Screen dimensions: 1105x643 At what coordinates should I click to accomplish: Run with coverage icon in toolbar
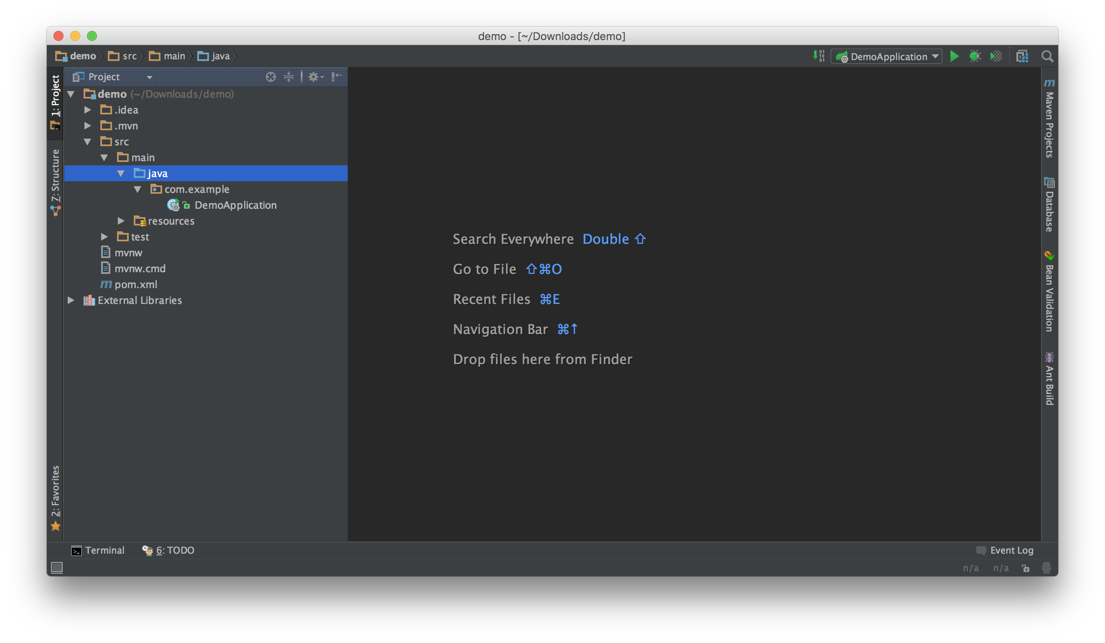(x=996, y=56)
